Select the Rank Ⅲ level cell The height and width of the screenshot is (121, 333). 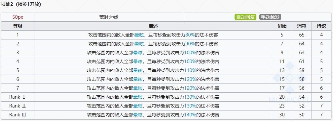pos(18,115)
